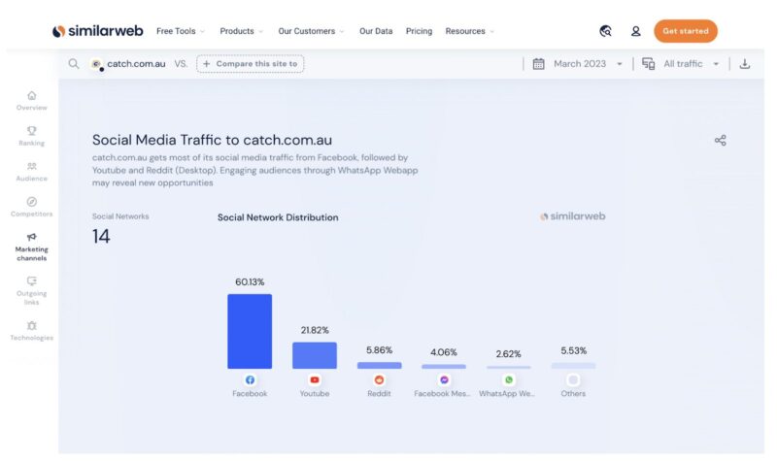
Task: Expand the Products dropdown
Action: [241, 31]
